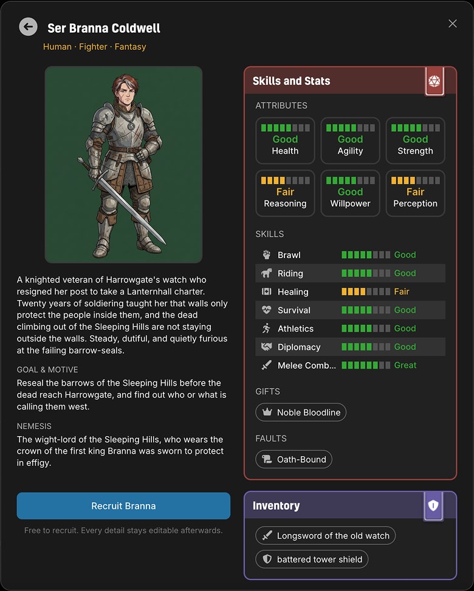Click the crown icon on Noble Bloodline

(x=267, y=412)
